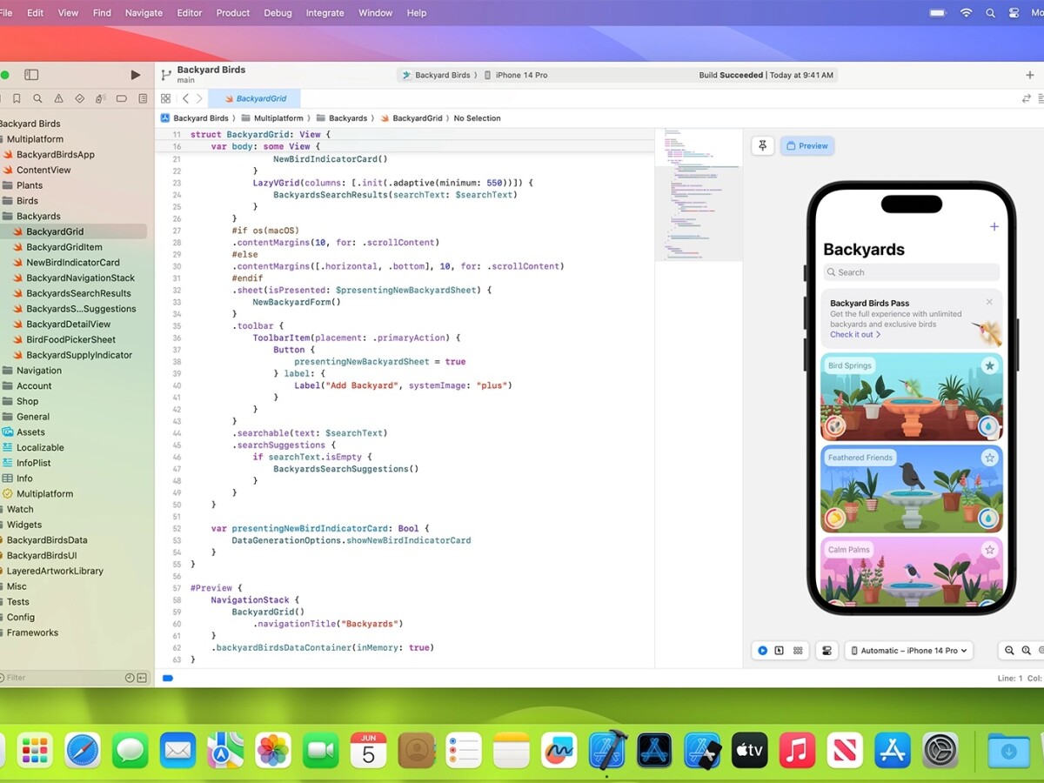Switch canvas to Live preview mode
Image resolution: width=1044 pixels, height=783 pixels.
pos(762,651)
